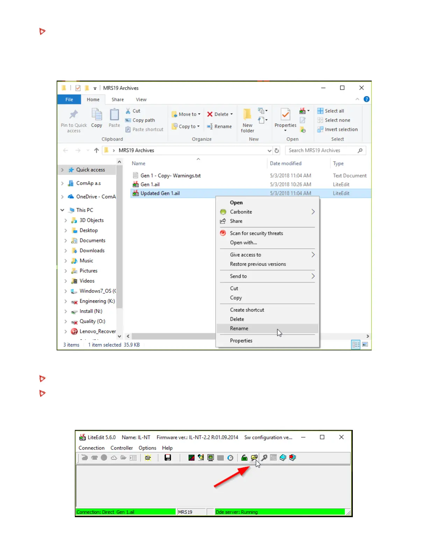
Task: Click the quick access toolbar properties checkmark
Action: click(78, 88)
